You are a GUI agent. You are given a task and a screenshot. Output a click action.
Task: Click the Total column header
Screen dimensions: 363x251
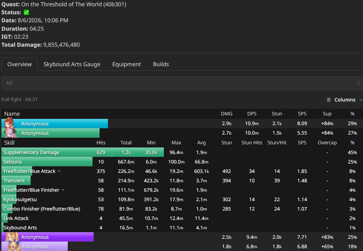(126, 143)
